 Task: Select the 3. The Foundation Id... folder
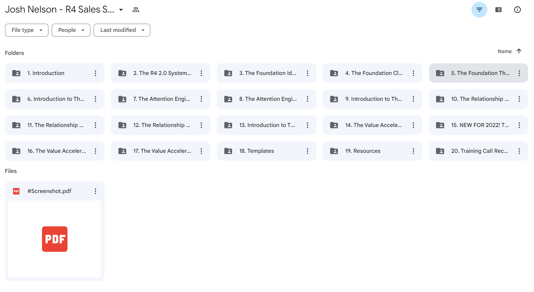[267, 73]
